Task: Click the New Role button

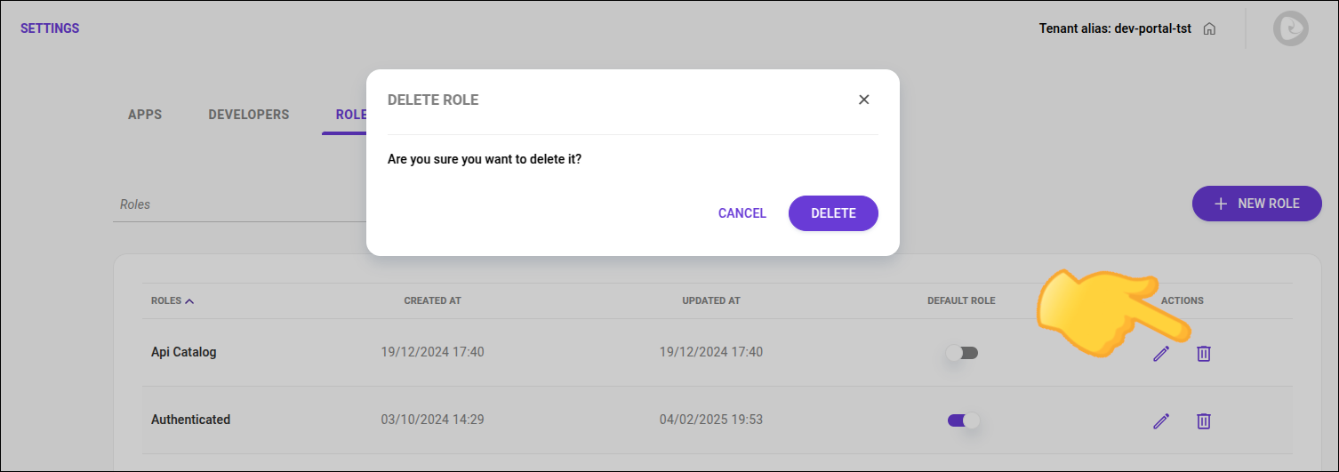Action: 1256,204
